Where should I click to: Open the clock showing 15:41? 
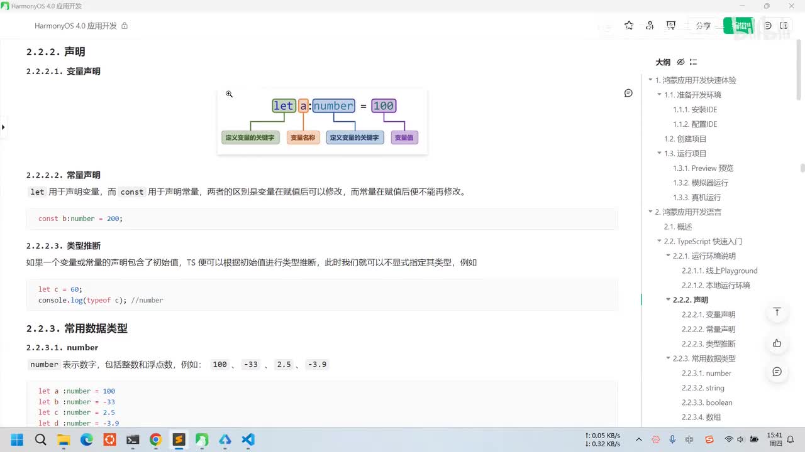click(775, 439)
